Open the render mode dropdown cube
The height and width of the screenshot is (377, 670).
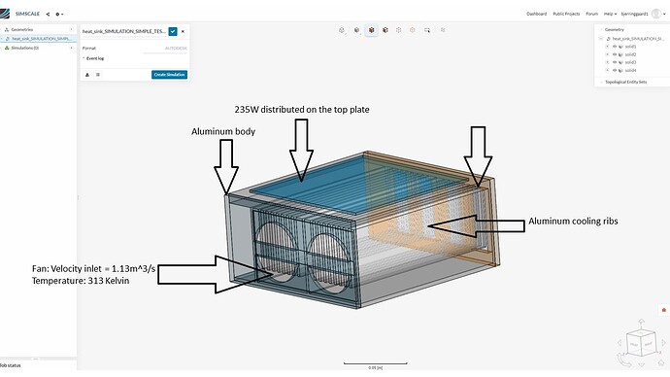[356, 30]
